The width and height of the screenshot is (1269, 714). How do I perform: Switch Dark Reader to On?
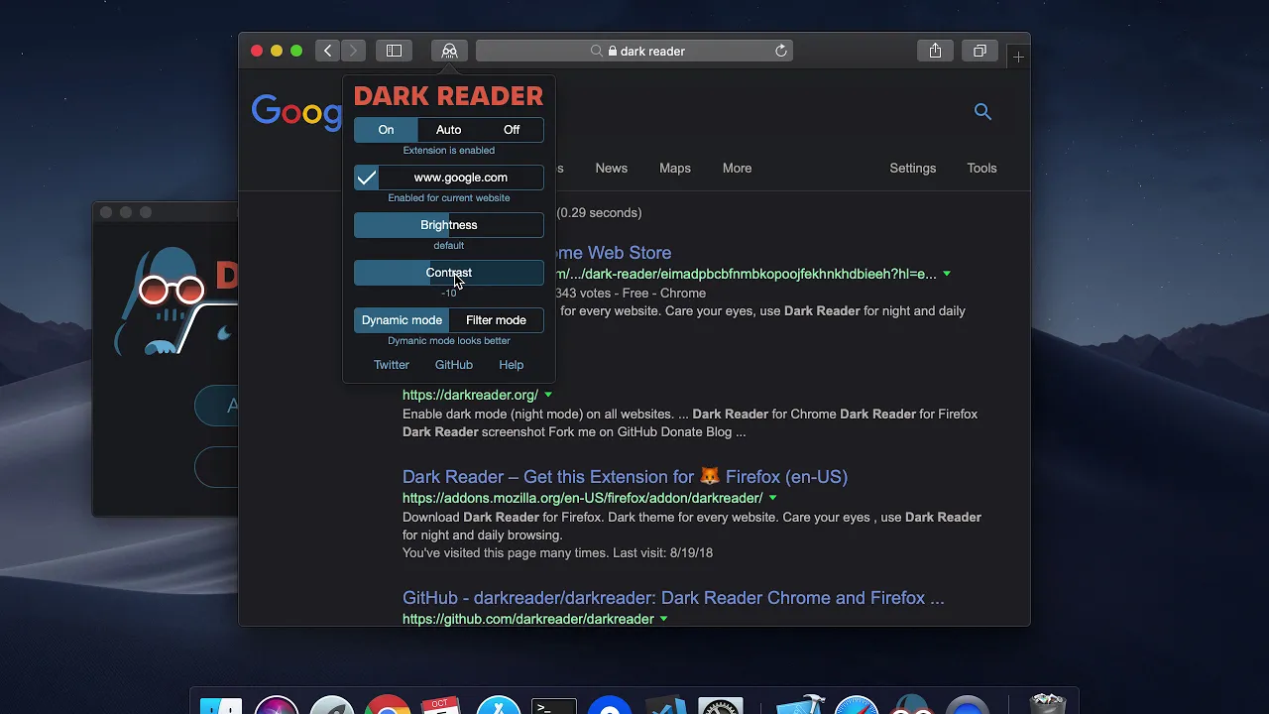tap(386, 130)
